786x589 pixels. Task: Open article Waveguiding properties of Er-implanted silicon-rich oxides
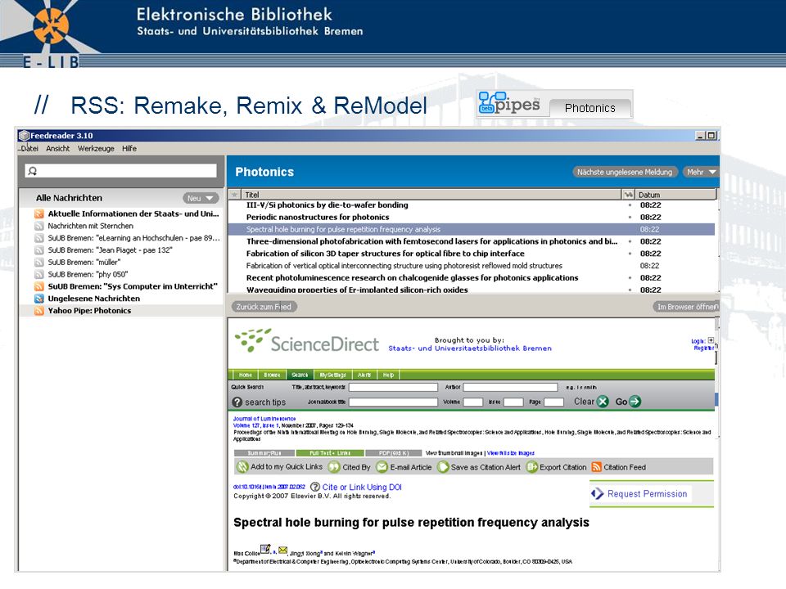tap(357, 290)
